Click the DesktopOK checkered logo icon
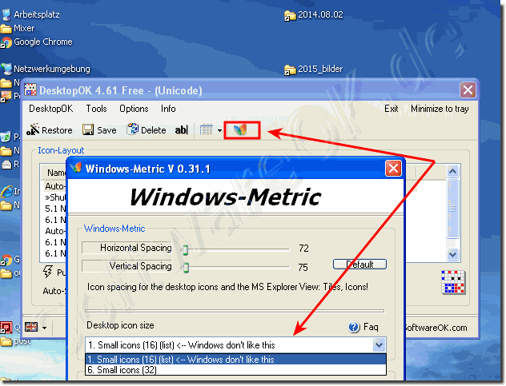This screenshot has height=386, width=506. (453, 282)
